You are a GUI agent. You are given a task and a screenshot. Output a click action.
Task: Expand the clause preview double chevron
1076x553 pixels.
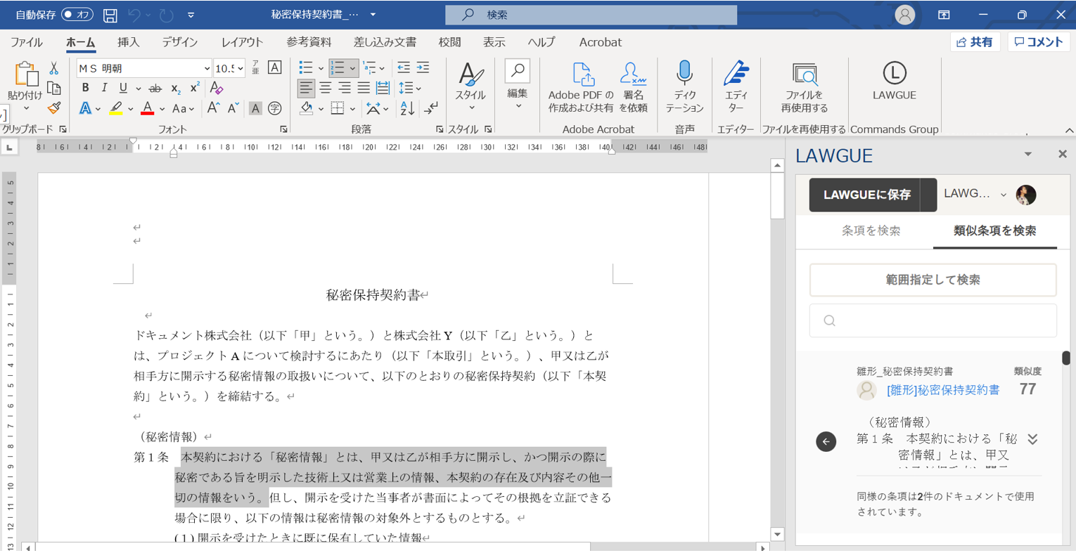tap(1032, 439)
